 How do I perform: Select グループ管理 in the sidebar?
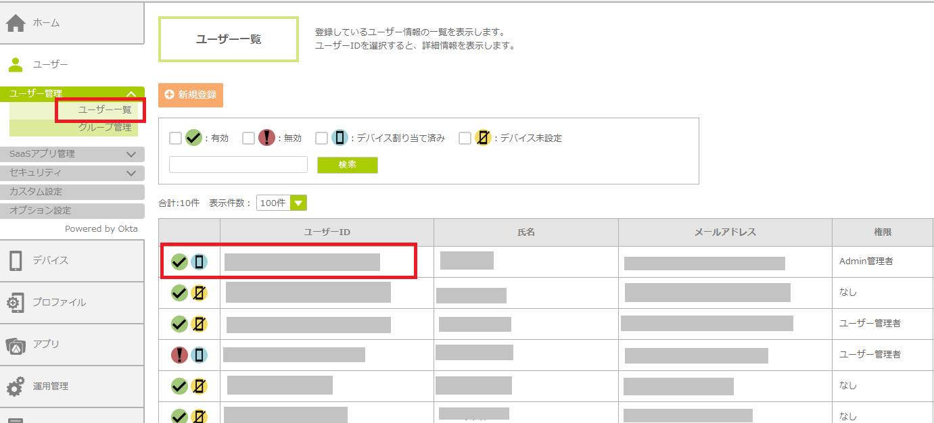104,127
